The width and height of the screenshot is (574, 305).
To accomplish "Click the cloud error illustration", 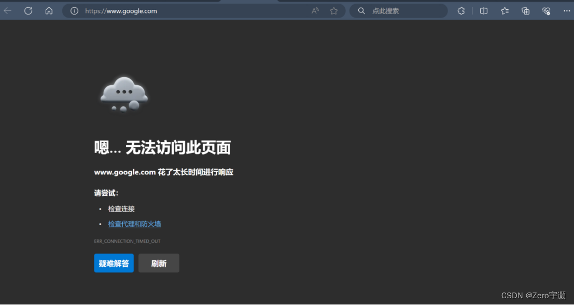I will (124, 94).
